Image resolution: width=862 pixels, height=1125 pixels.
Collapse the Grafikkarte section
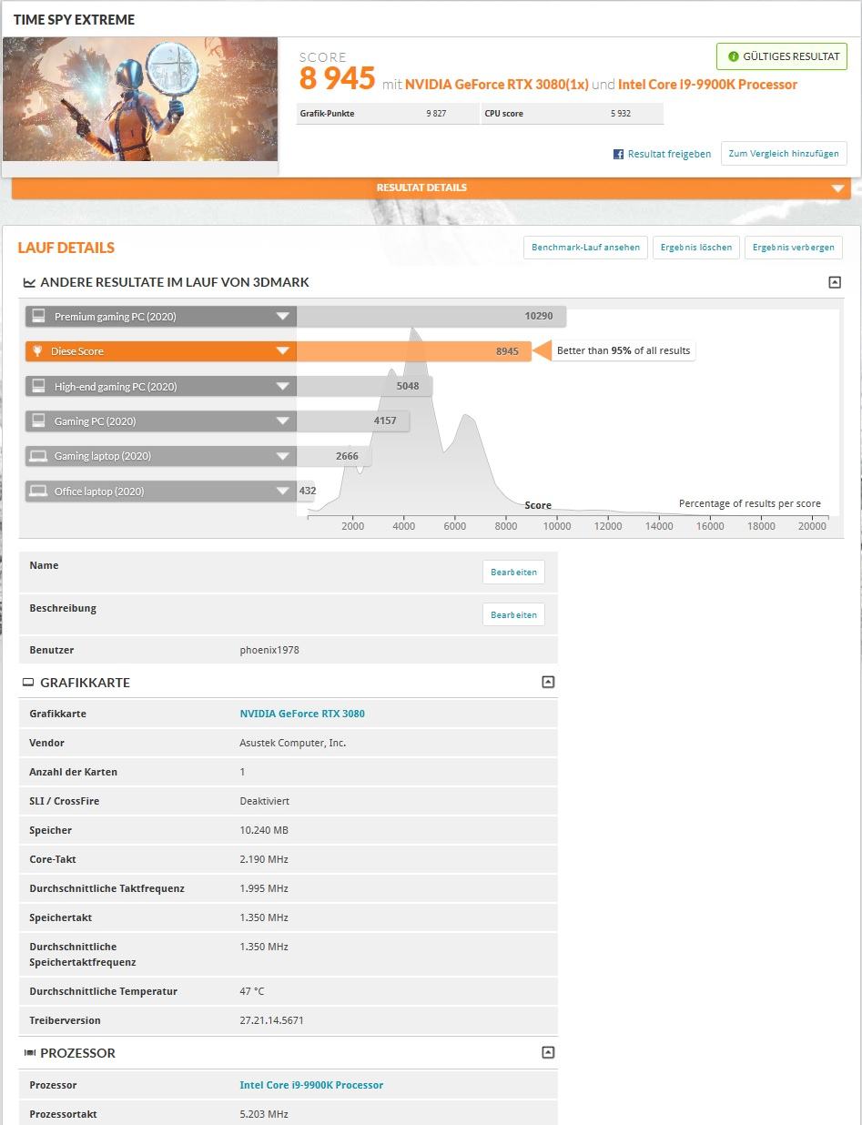point(548,682)
